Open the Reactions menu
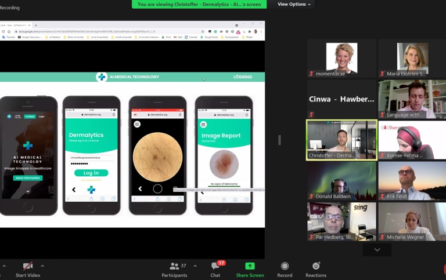Screen dimensions: 446x280 316,270
